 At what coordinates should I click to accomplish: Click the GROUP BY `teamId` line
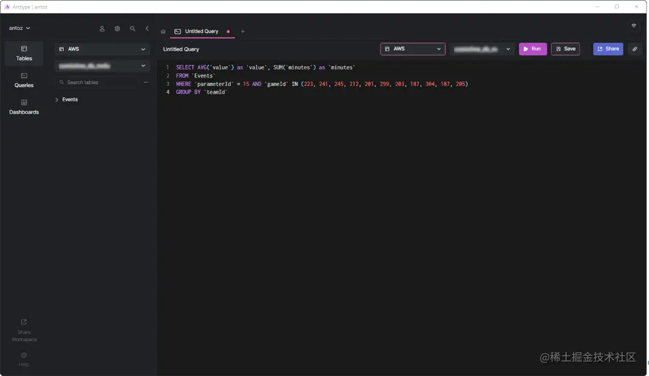pyautogui.click(x=201, y=92)
